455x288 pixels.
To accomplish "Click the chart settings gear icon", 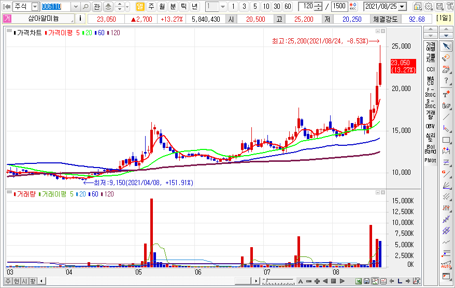I will pyautogui.click(x=428, y=6).
